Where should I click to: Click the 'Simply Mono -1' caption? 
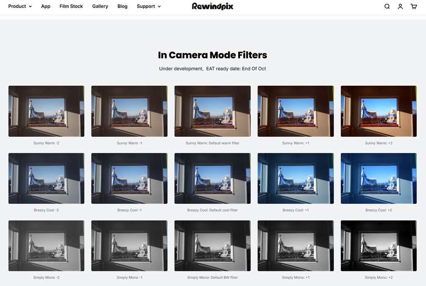pyautogui.click(x=129, y=277)
